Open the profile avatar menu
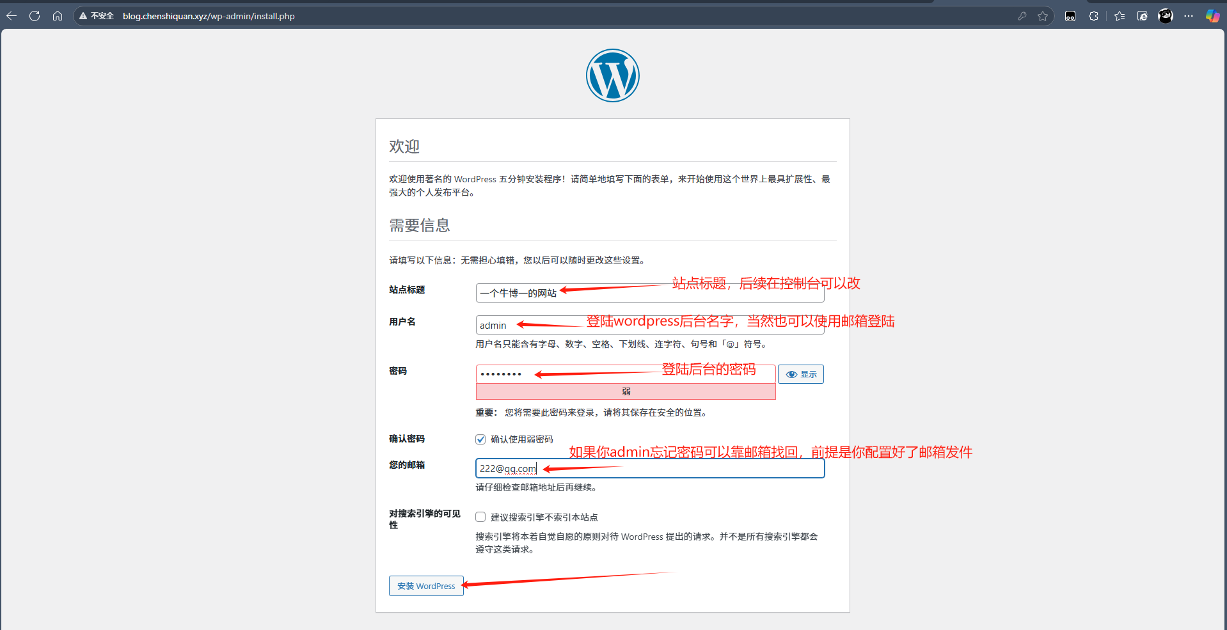This screenshot has height=630, width=1227. [1166, 16]
